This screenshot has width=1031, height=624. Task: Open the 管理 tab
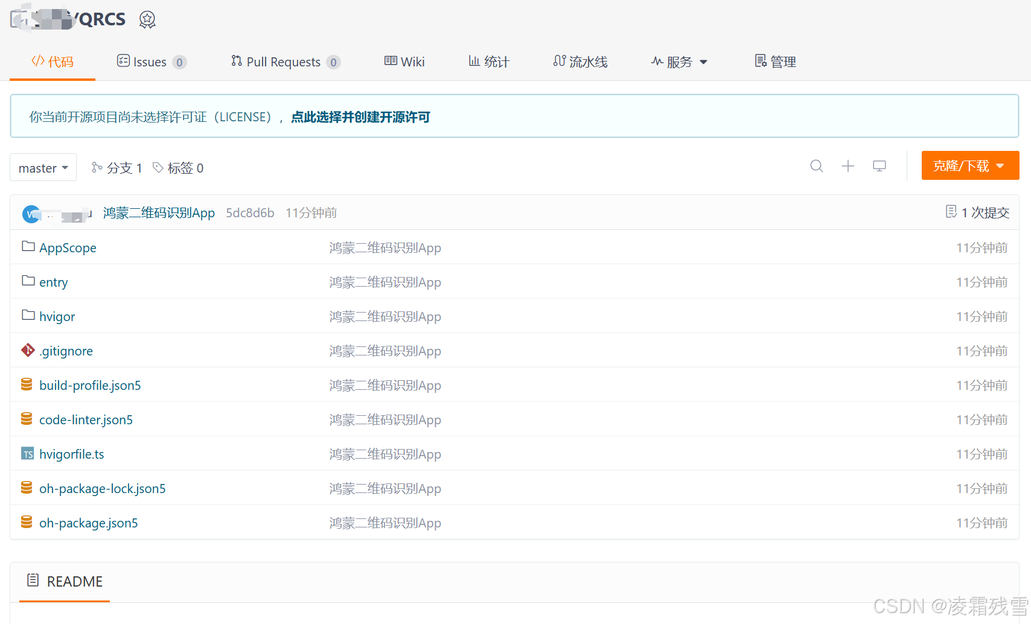pos(776,62)
